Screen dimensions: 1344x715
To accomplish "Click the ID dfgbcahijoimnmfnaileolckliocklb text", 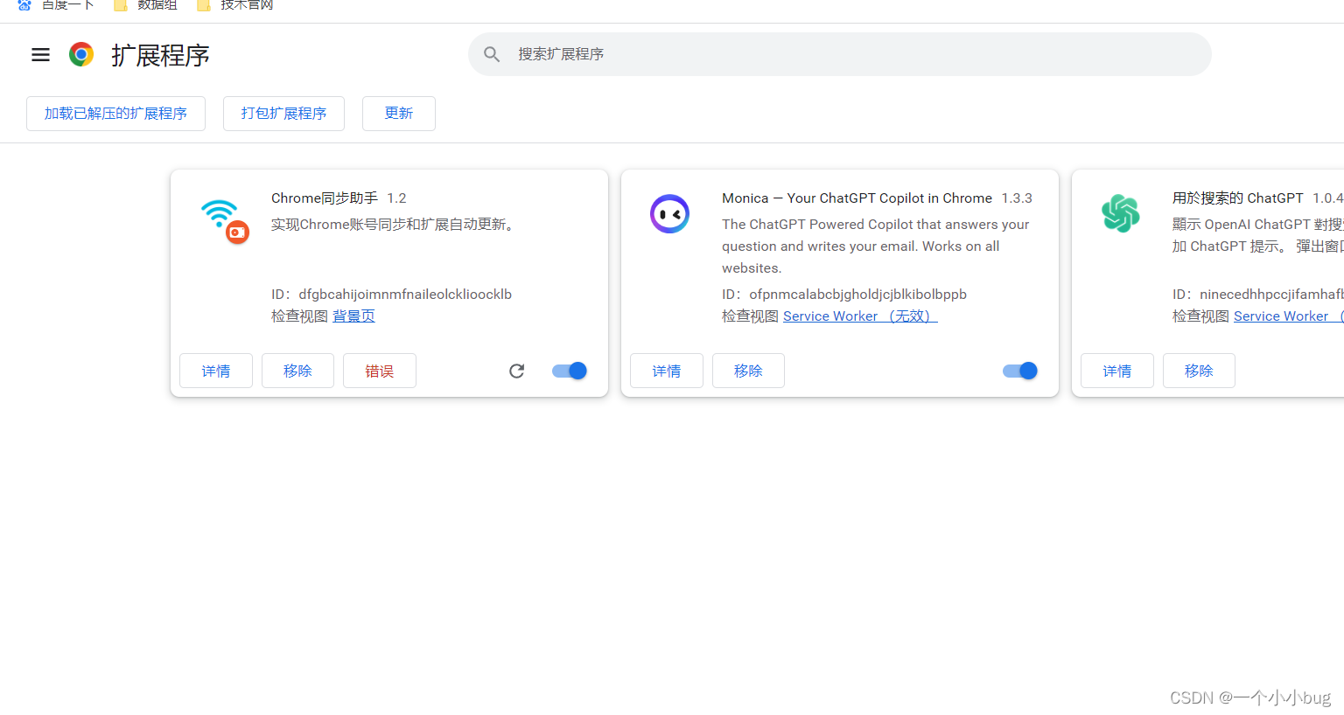I will coord(391,295).
